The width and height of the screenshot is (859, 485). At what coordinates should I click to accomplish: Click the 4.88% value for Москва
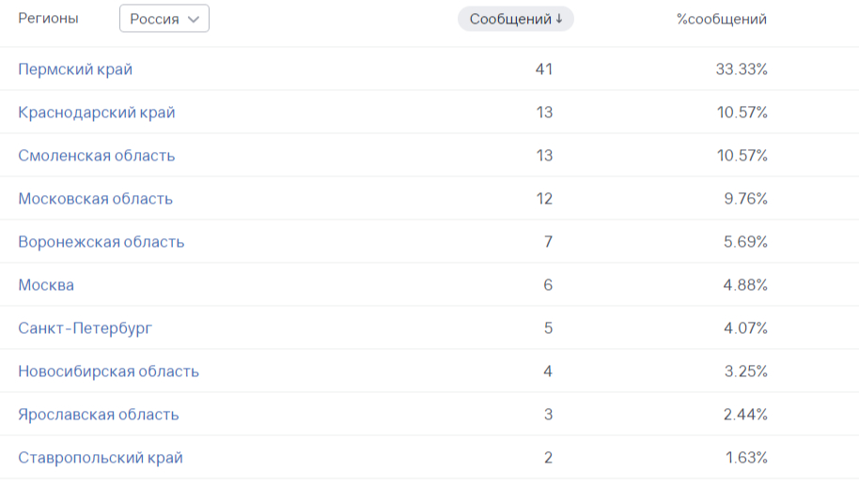pyautogui.click(x=745, y=285)
